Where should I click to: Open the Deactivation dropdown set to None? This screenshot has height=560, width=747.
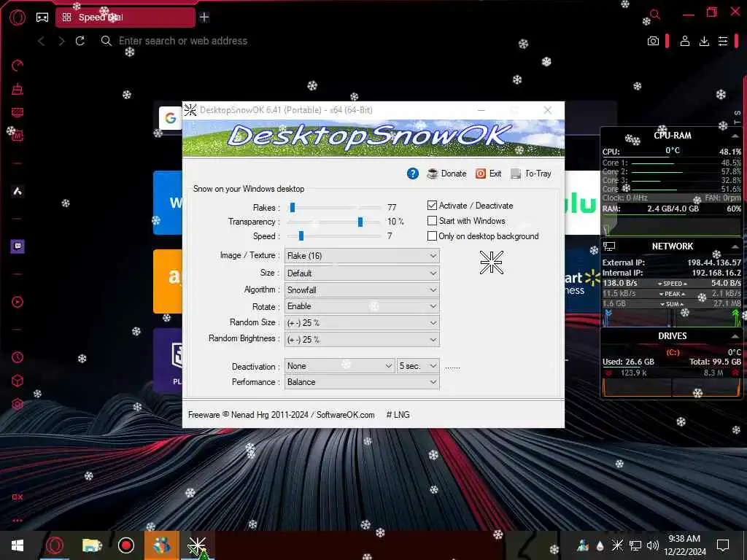[x=339, y=366]
